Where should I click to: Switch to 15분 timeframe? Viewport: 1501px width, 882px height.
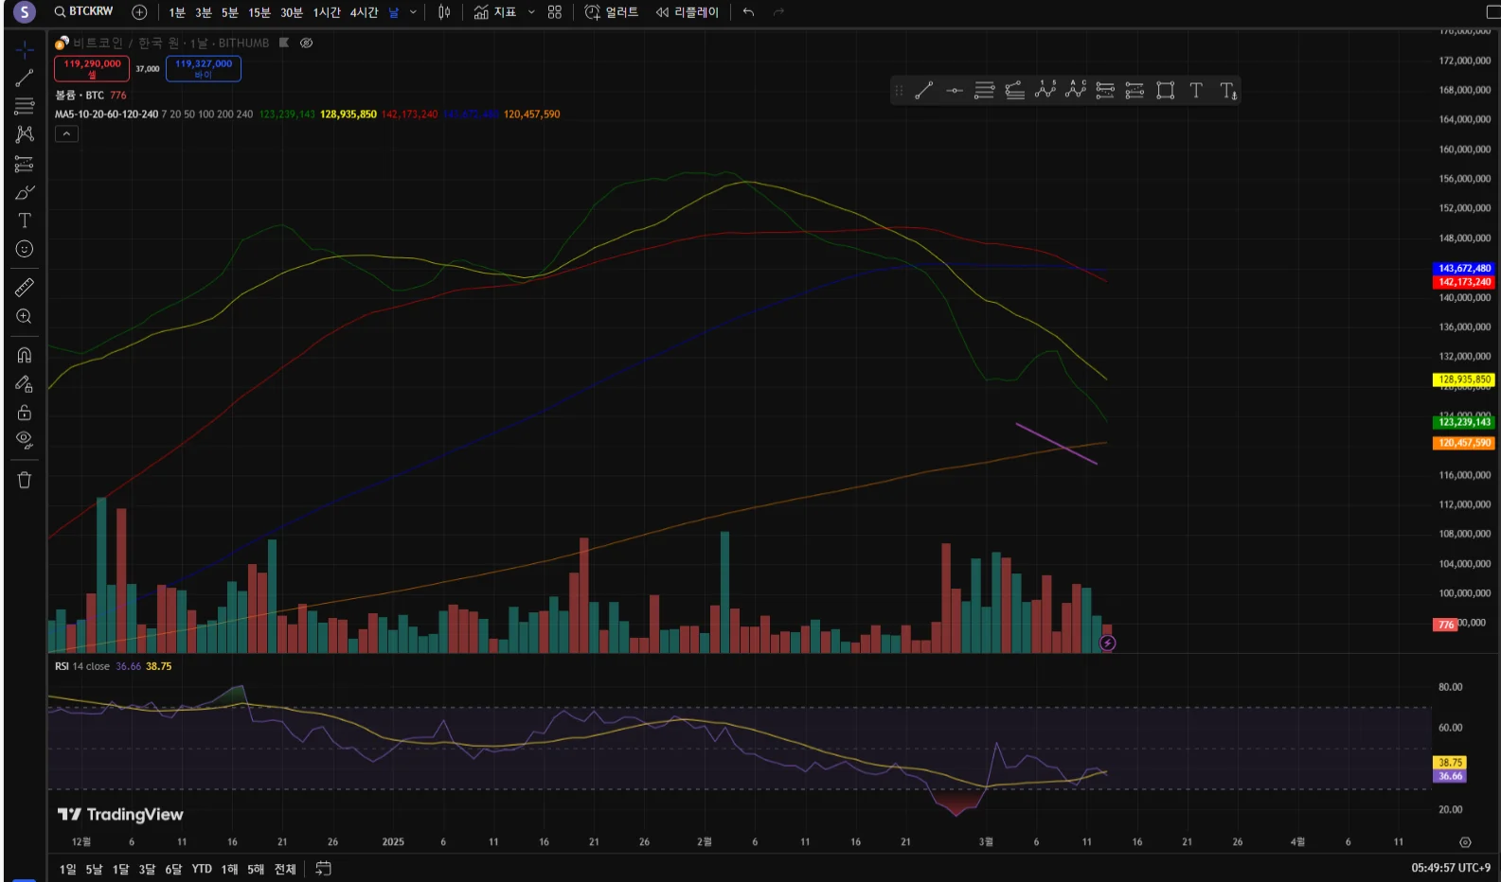pos(259,12)
